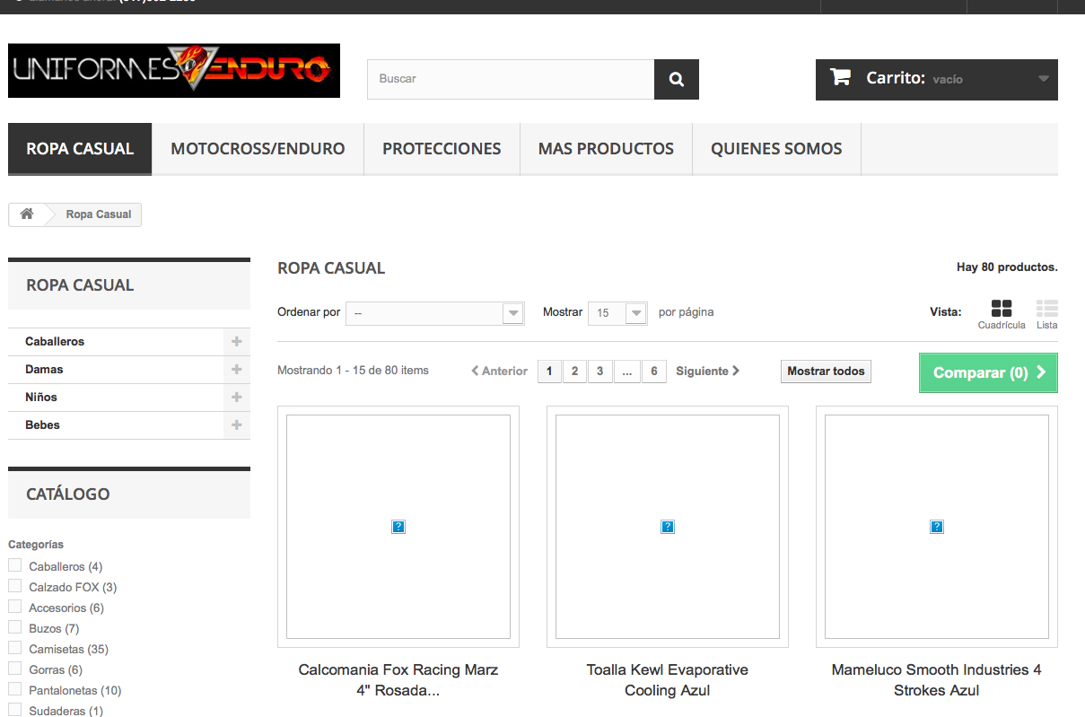Expand the Caballeros subcategory plus
Screen dimensions: 1085x717
point(237,342)
